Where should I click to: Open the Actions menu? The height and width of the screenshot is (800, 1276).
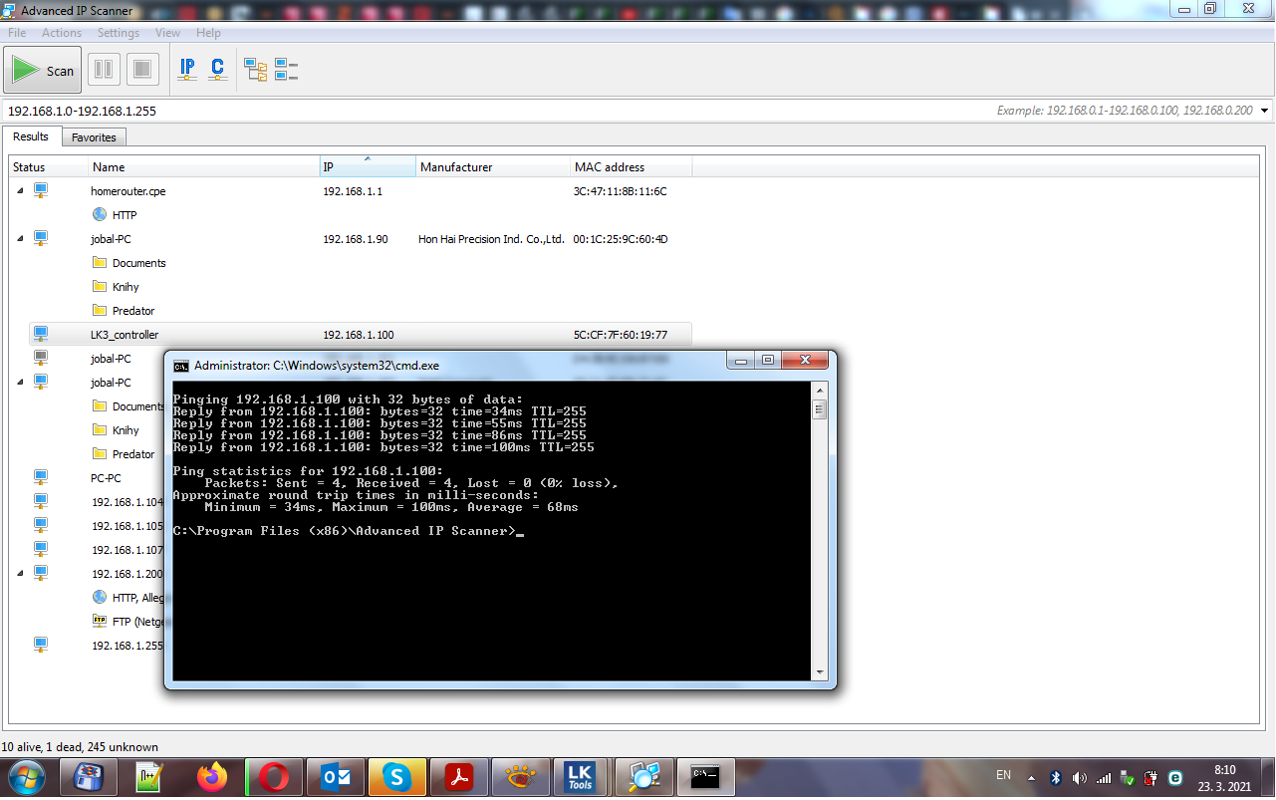(x=62, y=33)
